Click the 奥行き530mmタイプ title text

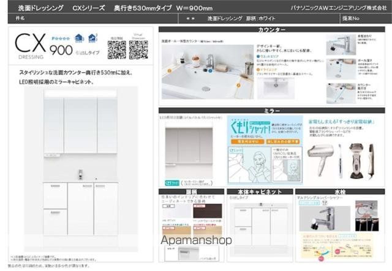click(x=143, y=8)
